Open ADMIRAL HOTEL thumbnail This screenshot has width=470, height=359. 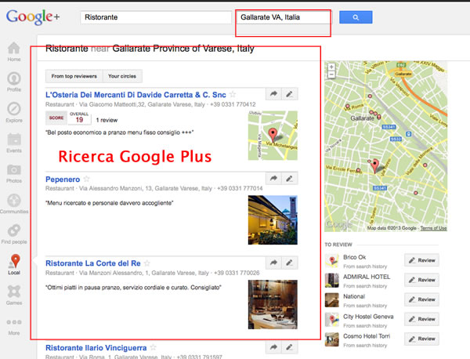click(332, 280)
